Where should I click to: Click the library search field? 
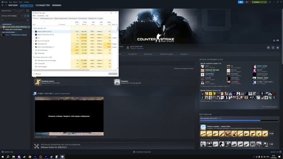tap(14, 20)
